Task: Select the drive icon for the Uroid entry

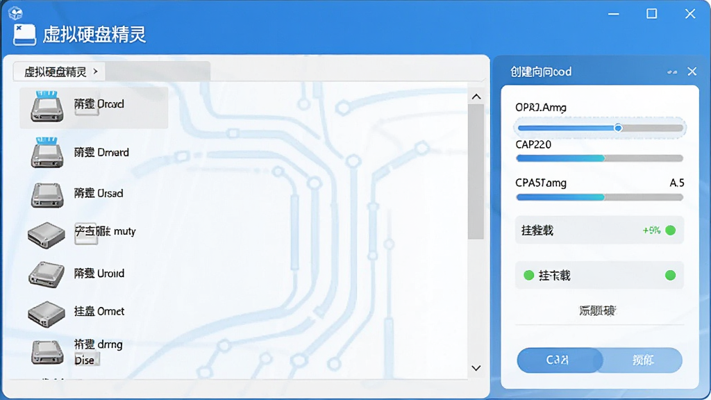Action: point(47,274)
